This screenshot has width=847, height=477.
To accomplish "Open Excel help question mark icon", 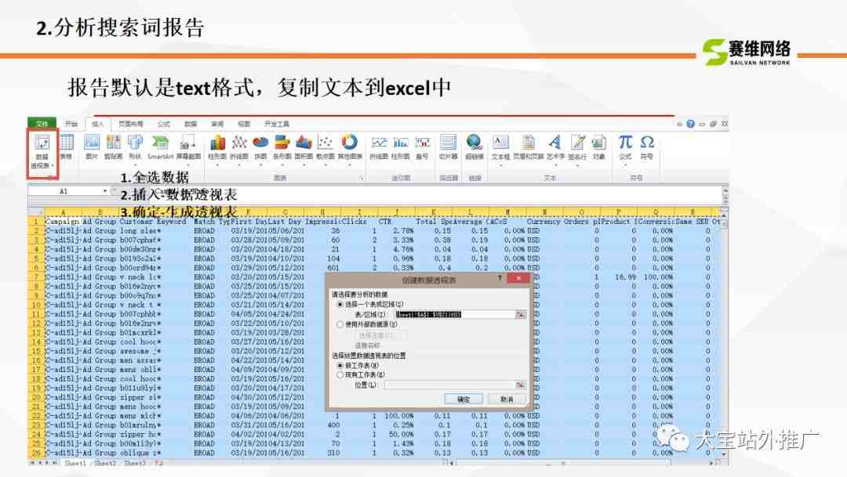I will click(690, 124).
